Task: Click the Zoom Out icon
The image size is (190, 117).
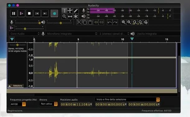Action: pyautogui.click(x=129, y=22)
